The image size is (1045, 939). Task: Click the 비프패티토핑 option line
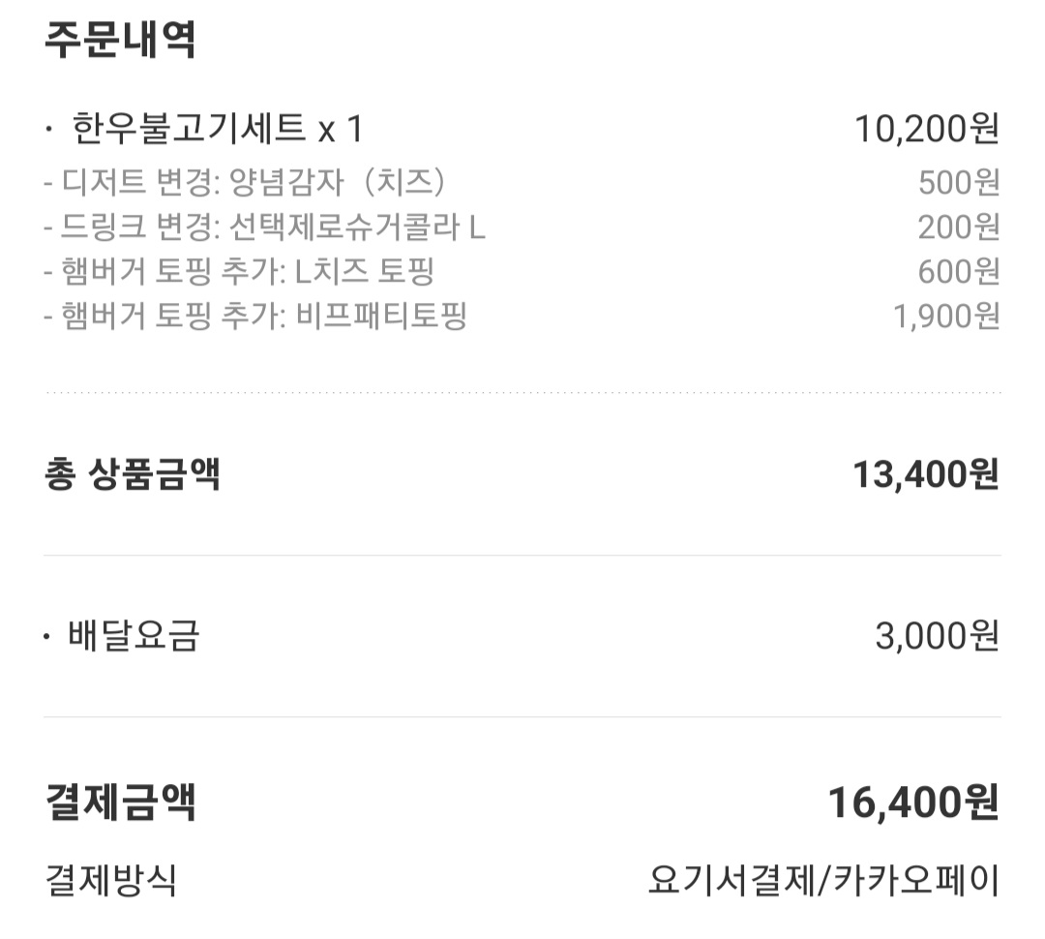click(255, 316)
